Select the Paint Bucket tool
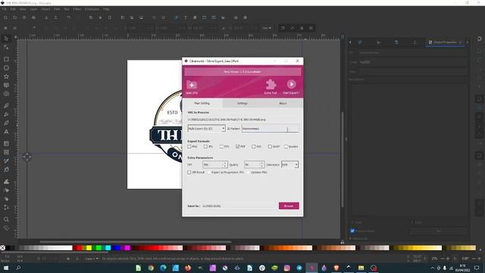 click(x=6, y=170)
